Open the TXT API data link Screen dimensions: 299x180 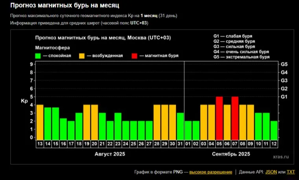(291, 172)
